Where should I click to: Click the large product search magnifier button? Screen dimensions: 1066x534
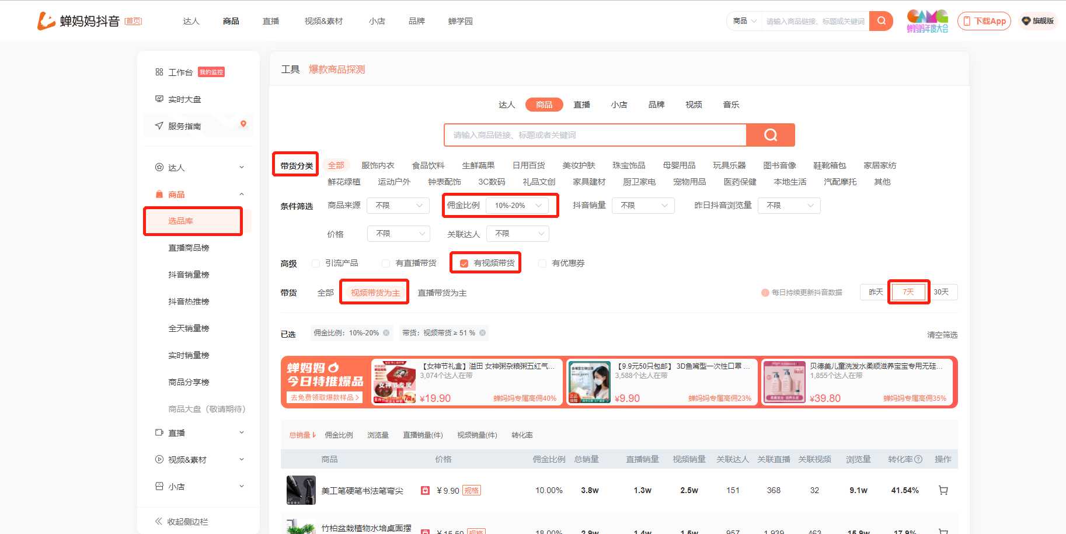771,135
